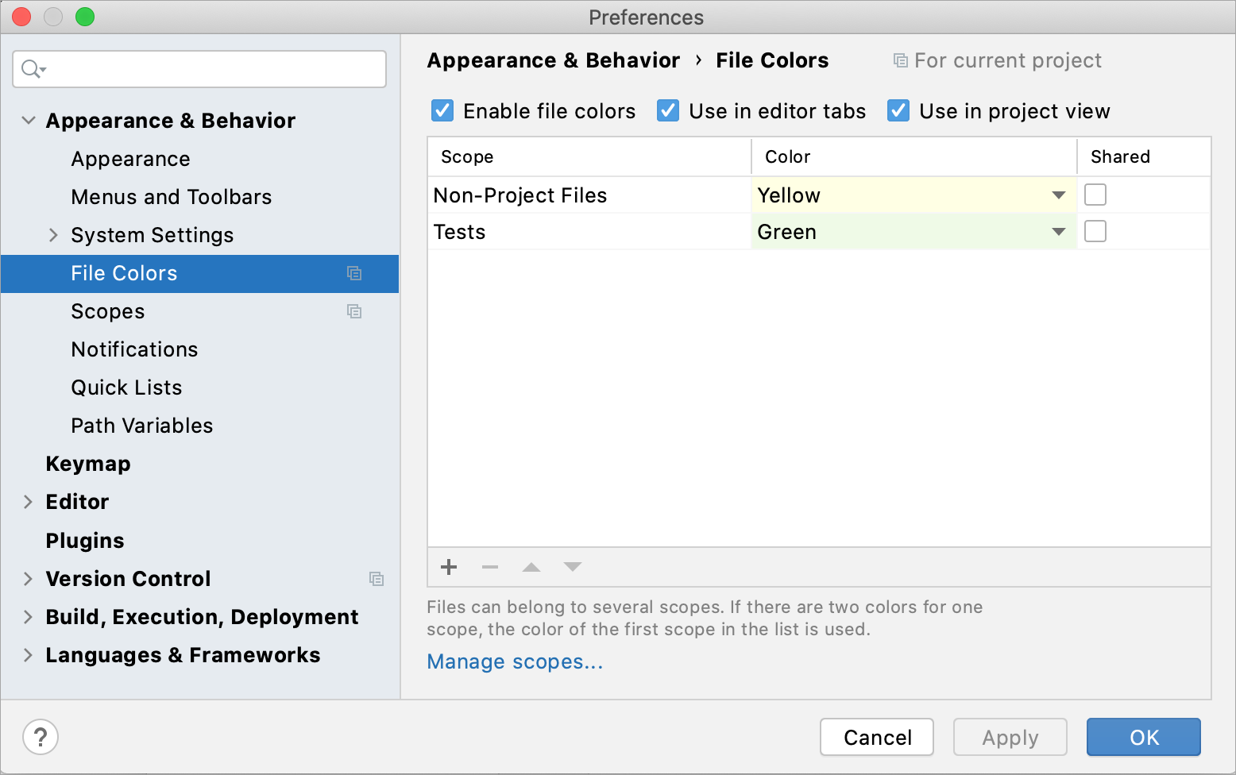Click the move up arrow icon
This screenshot has width=1236, height=775.
pos(531,567)
